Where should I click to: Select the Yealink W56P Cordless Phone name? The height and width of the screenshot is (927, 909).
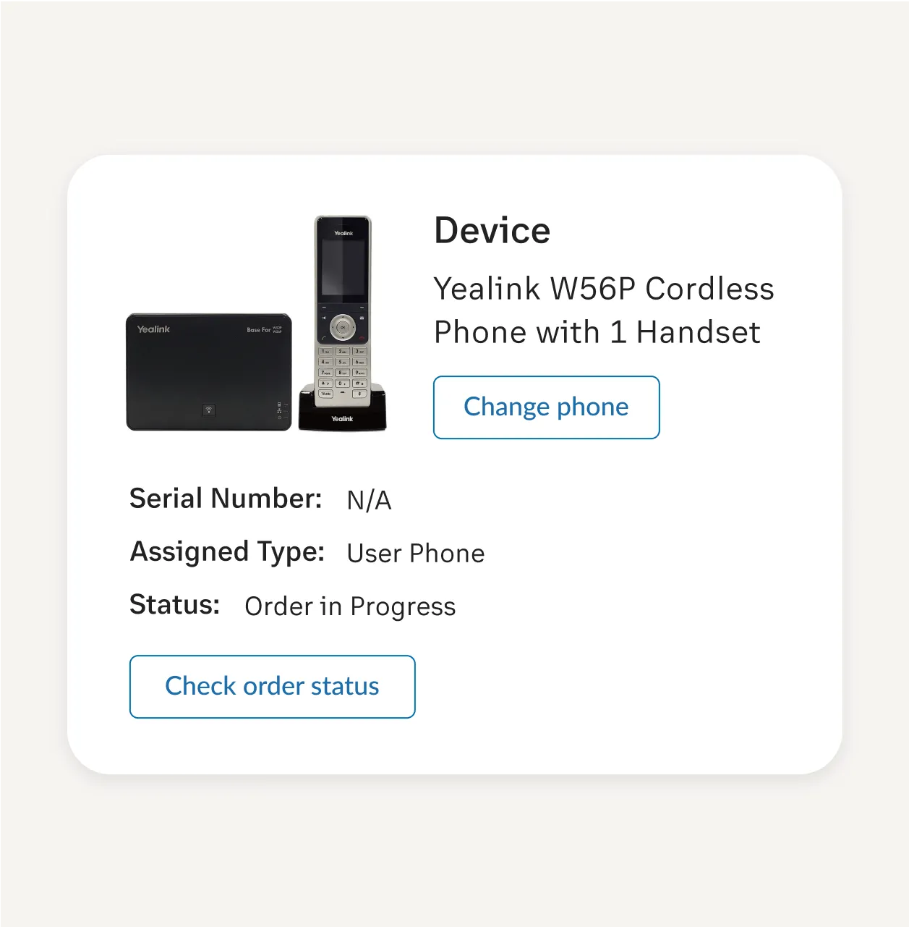[604, 310]
